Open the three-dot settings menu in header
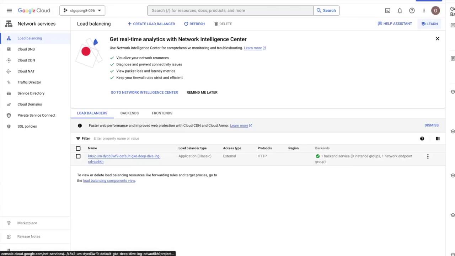Image resolution: width=455 pixels, height=256 pixels. click(424, 11)
